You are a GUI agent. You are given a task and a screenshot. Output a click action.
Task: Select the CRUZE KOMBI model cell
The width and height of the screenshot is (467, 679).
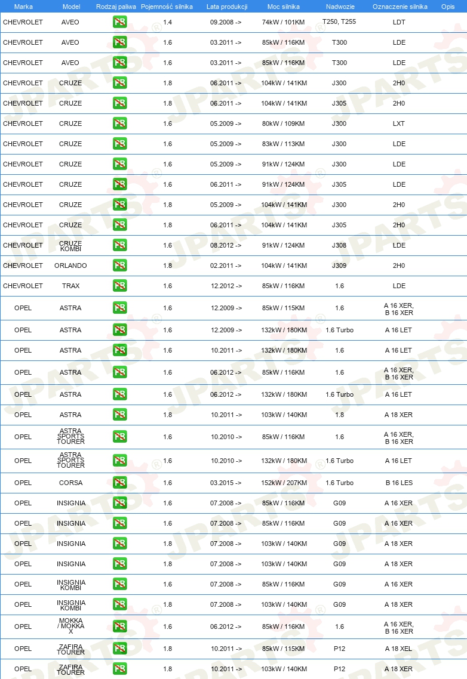[70, 246]
